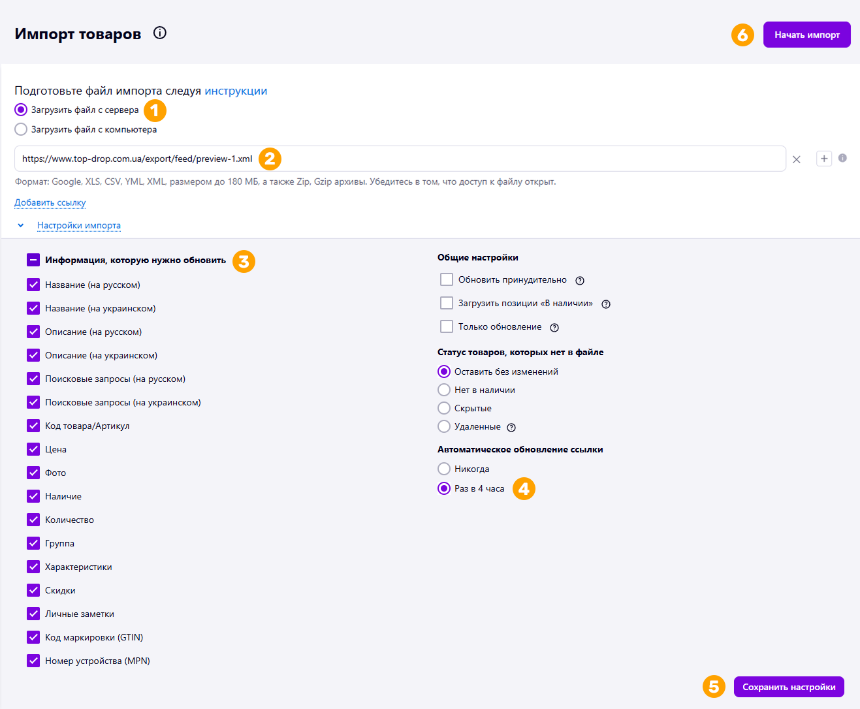The height and width of the screenshot is (709, 860).
Task: Open help icon for Обновить принудительно
Action: (x=580, y=281)
